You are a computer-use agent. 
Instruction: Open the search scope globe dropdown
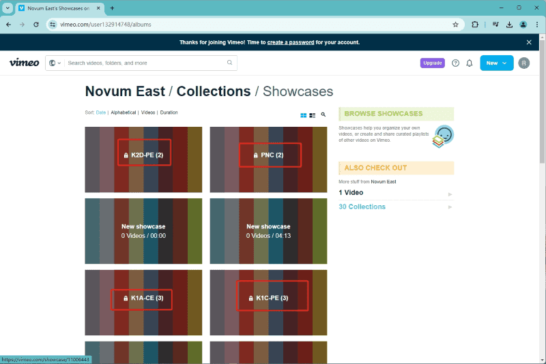pyautogui.click(x=55, y=63)
